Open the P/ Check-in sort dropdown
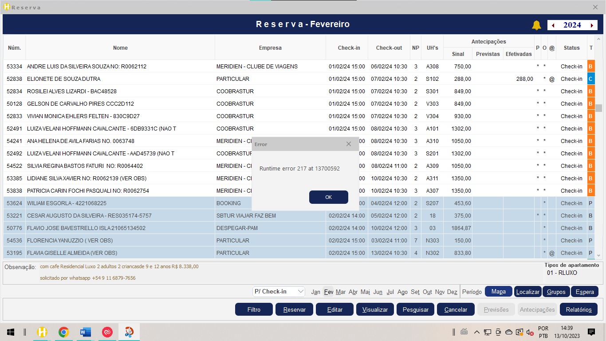 point(279,292)
